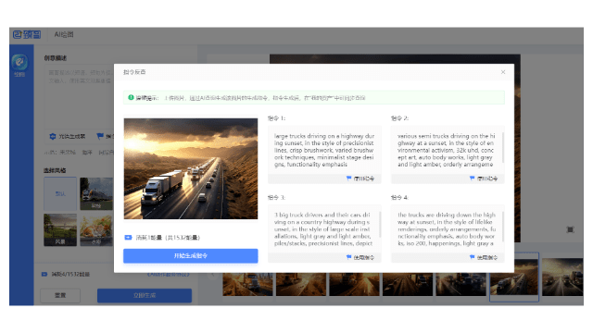Screen dimensions: 593x333
Task: Click the '指令 3:' label
Action: pyautogui.click(x=276, y=197)
